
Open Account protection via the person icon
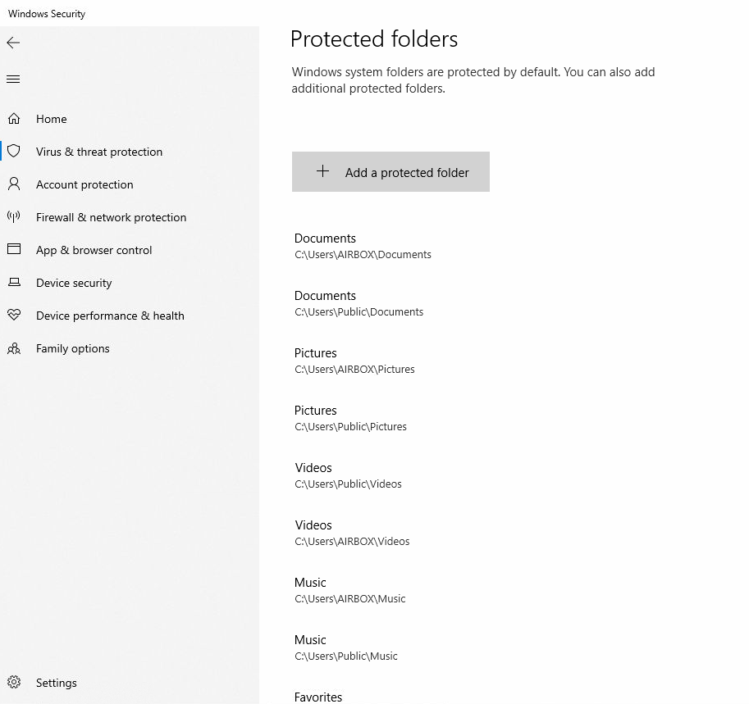[x=14, y=184]
